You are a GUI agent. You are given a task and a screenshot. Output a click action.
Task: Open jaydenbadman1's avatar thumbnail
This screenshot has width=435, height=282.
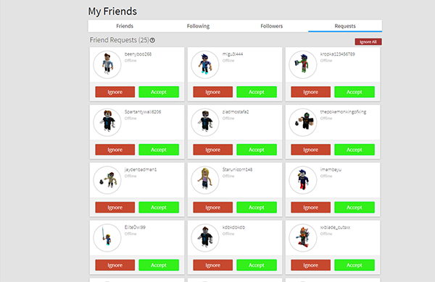107,180
